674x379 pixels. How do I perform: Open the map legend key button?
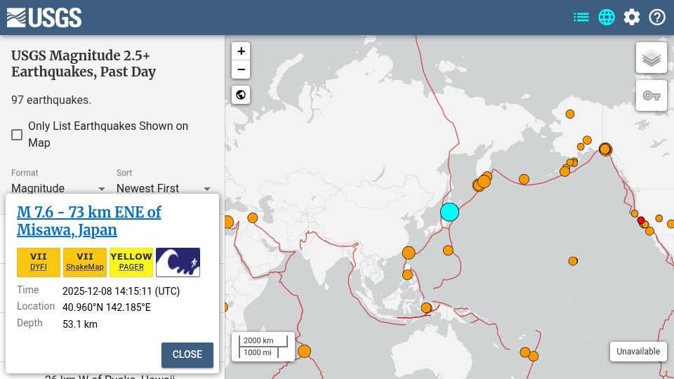[x=652, y=95]
